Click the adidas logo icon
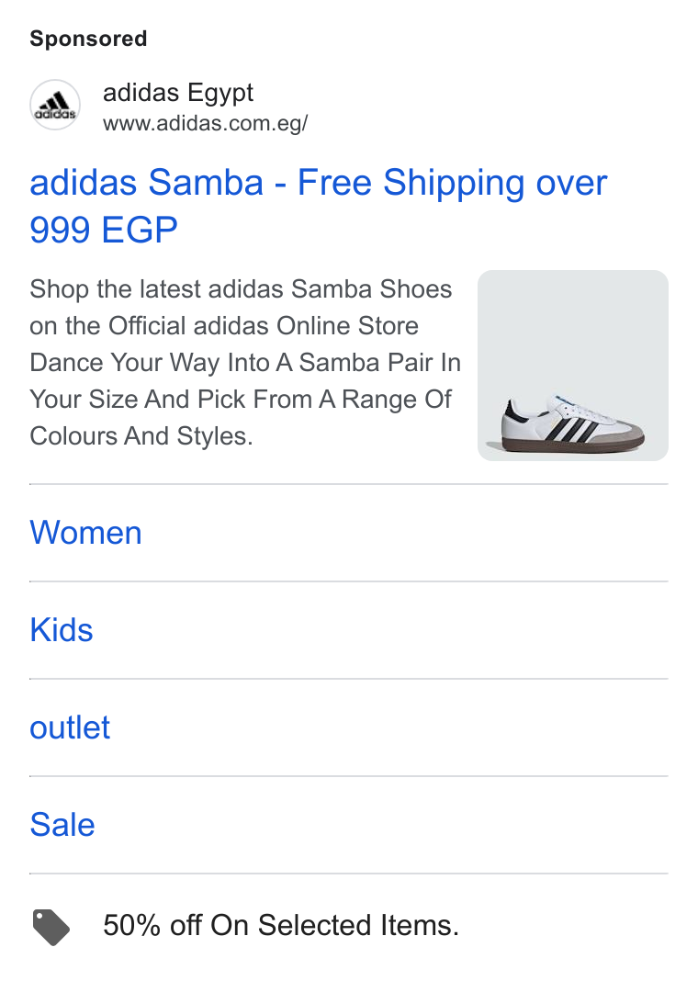 [55, 105]
